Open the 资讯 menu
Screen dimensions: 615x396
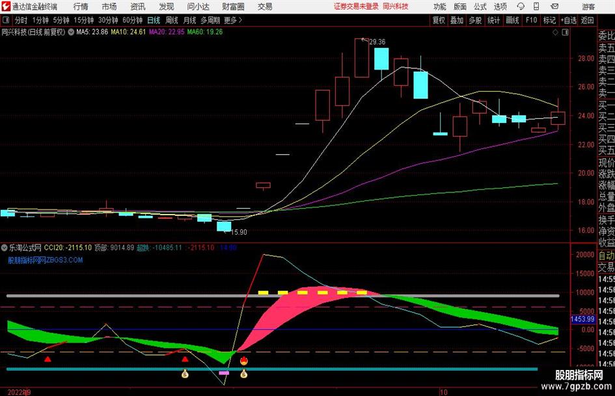point(138,7)
